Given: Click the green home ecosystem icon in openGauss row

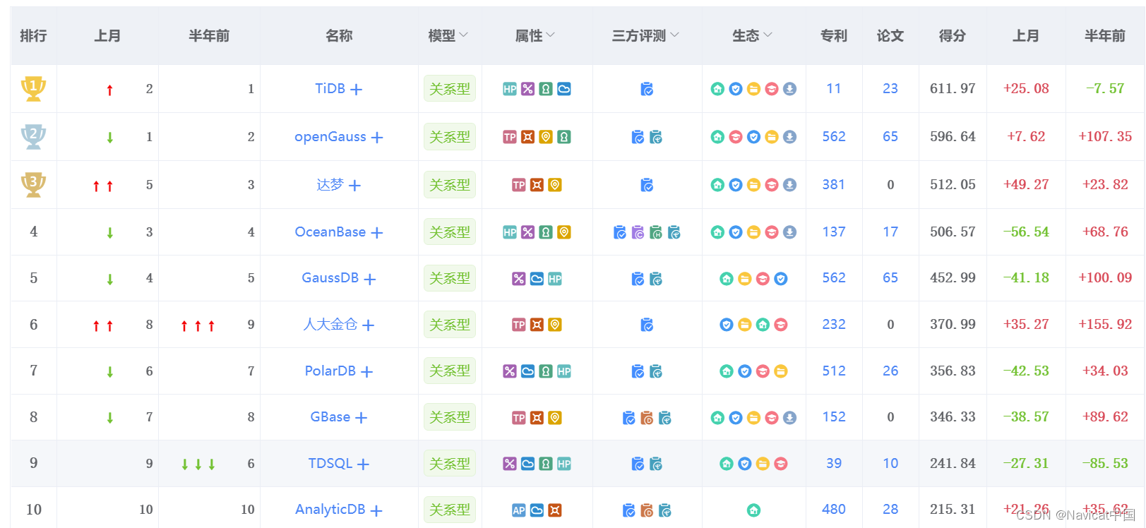Looking at the screenshot, I should coord(717,137).
